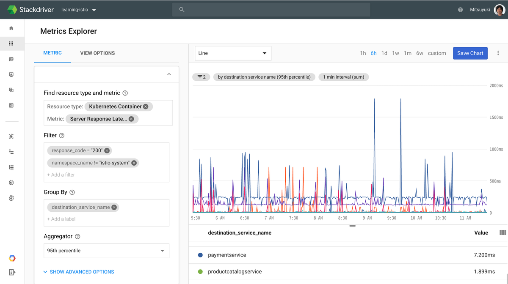Click the 1 min interval (sum) chip
This screenshot has height=284, width=508.
pos(344,77)
